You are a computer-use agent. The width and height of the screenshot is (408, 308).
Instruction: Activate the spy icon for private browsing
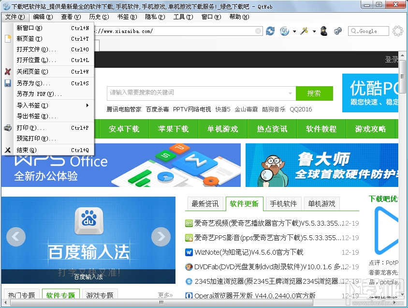click(x=324, y=31)
